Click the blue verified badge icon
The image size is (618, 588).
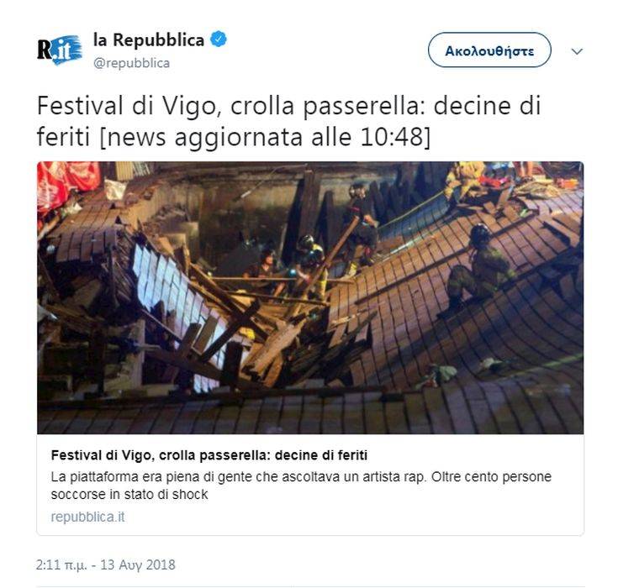[219, 39]
